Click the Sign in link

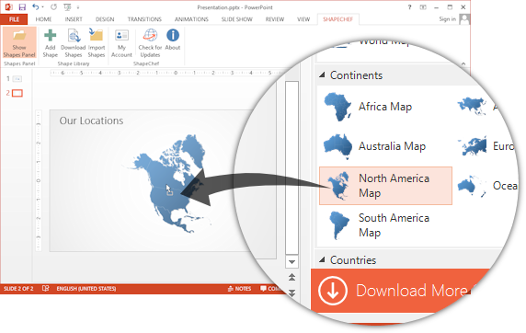coord(448,19)
